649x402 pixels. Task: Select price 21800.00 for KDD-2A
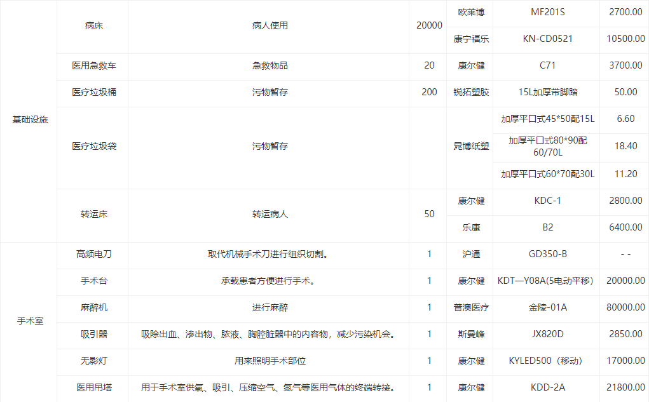click(x=625, y=387)
